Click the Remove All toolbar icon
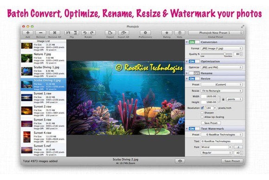Viewport: 269px width, 180px height. point(55,32)
